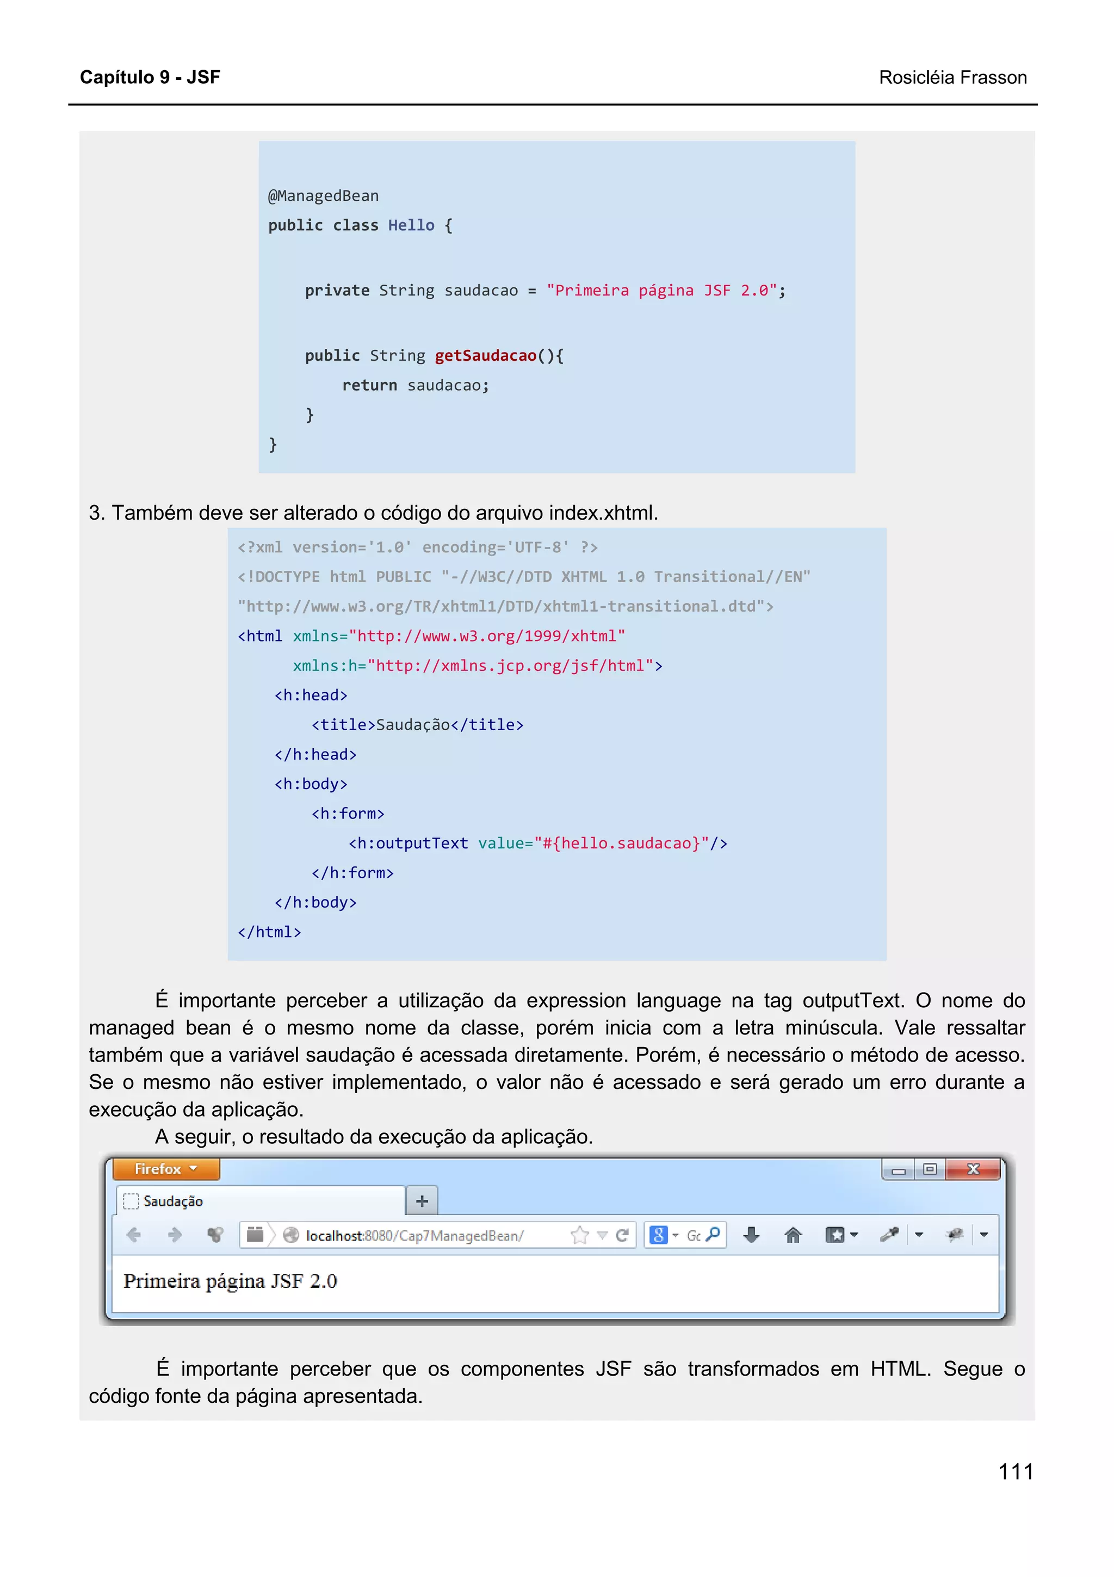Expand the Firebug dropdown arrow
Screen dimensions: 1114x1577
point(983,1235)
